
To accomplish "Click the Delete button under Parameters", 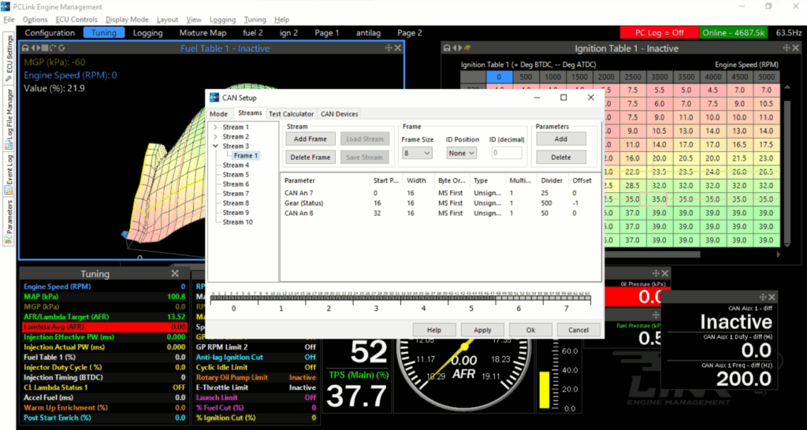I will 561,158.
